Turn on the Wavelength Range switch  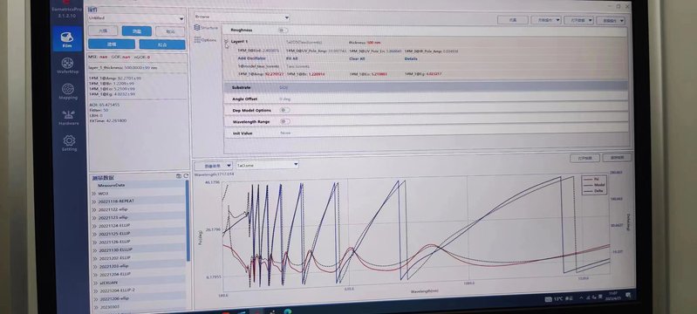click(x=285, y=121)
